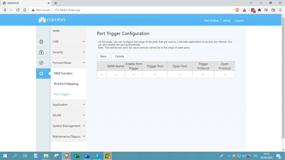285x160 pixels.
Task: Open the Brave shield icon in address bar
Action: click(237, 10)
